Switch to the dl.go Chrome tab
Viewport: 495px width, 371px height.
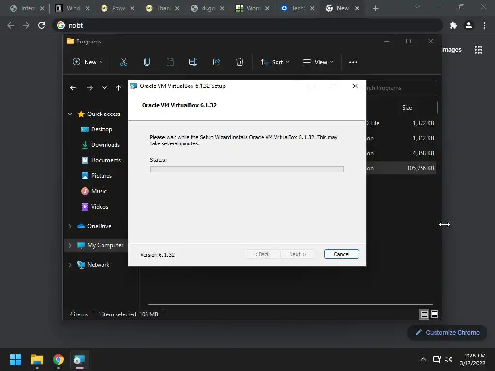click(207, 8)
